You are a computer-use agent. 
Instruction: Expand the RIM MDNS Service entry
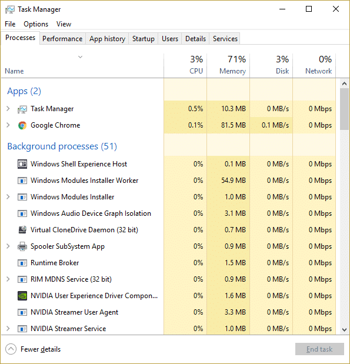coord(8,279)
